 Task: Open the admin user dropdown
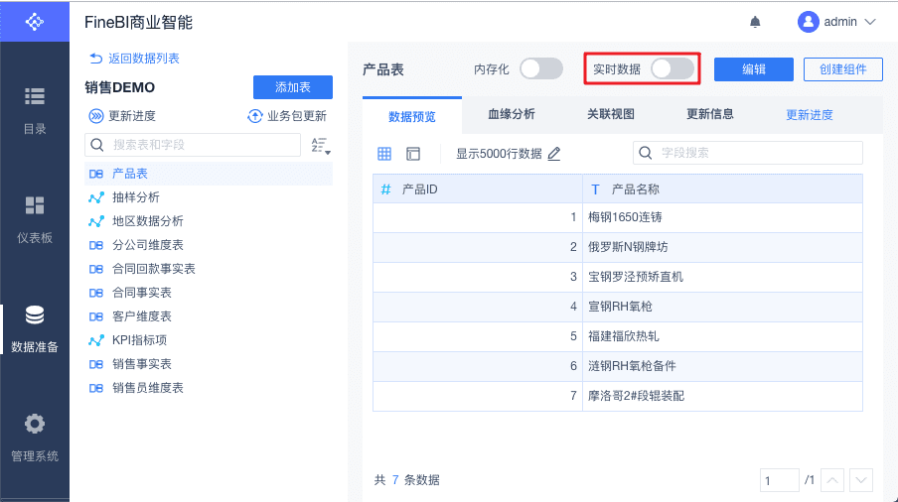tap(837, 22)
